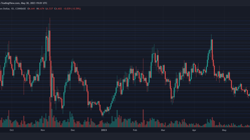Click the Apr label on time axis
250x140 pixels.
[x=194, y=130]
